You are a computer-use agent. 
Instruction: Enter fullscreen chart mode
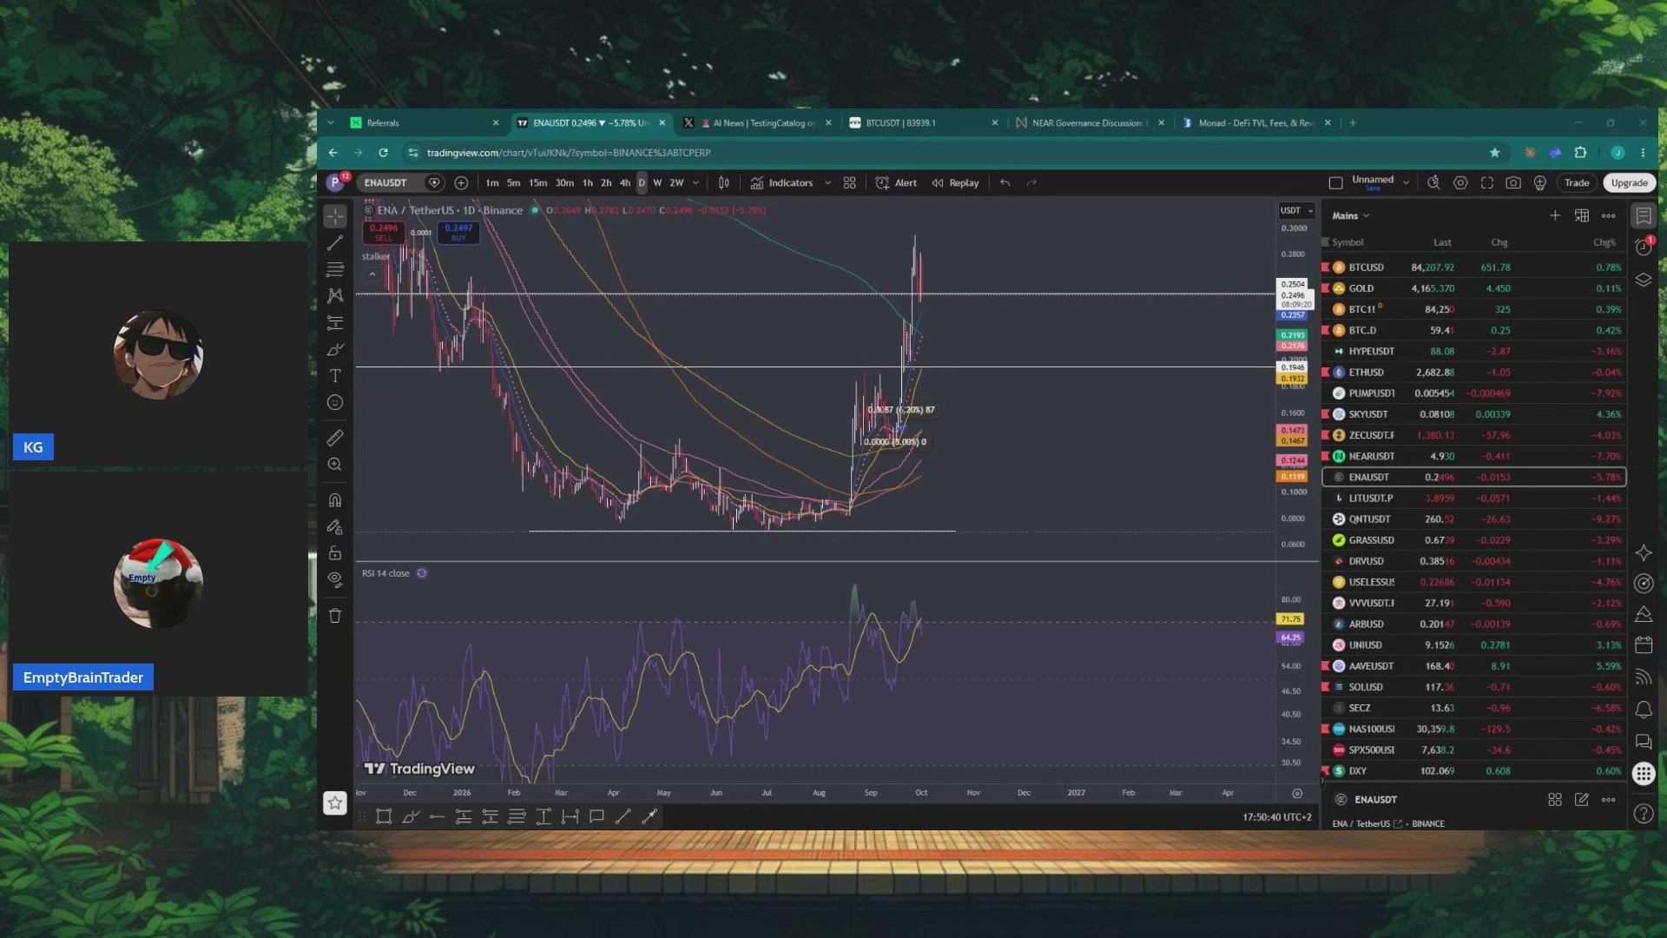coord(1487,182)
